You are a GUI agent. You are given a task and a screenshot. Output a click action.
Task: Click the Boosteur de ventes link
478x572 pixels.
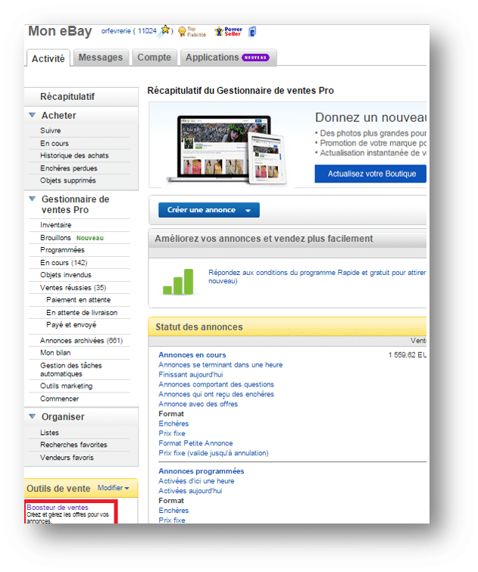[x=58, y=508]
